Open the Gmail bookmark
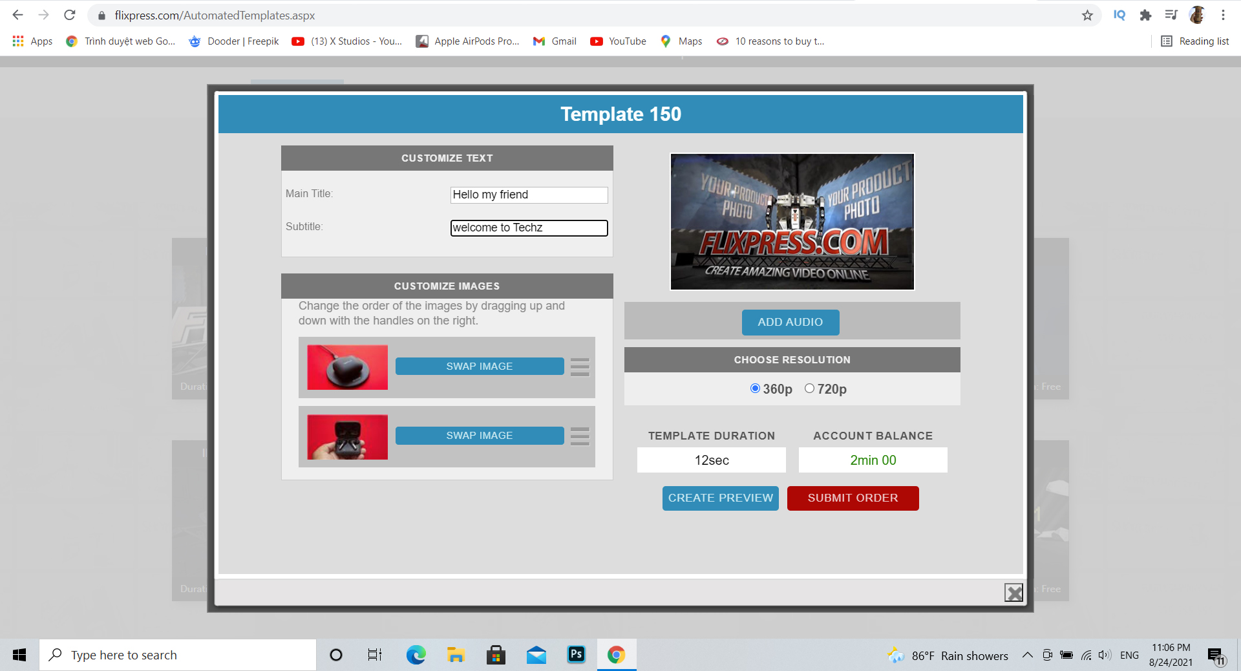1241x671 pixels. (x=555, y=41)
